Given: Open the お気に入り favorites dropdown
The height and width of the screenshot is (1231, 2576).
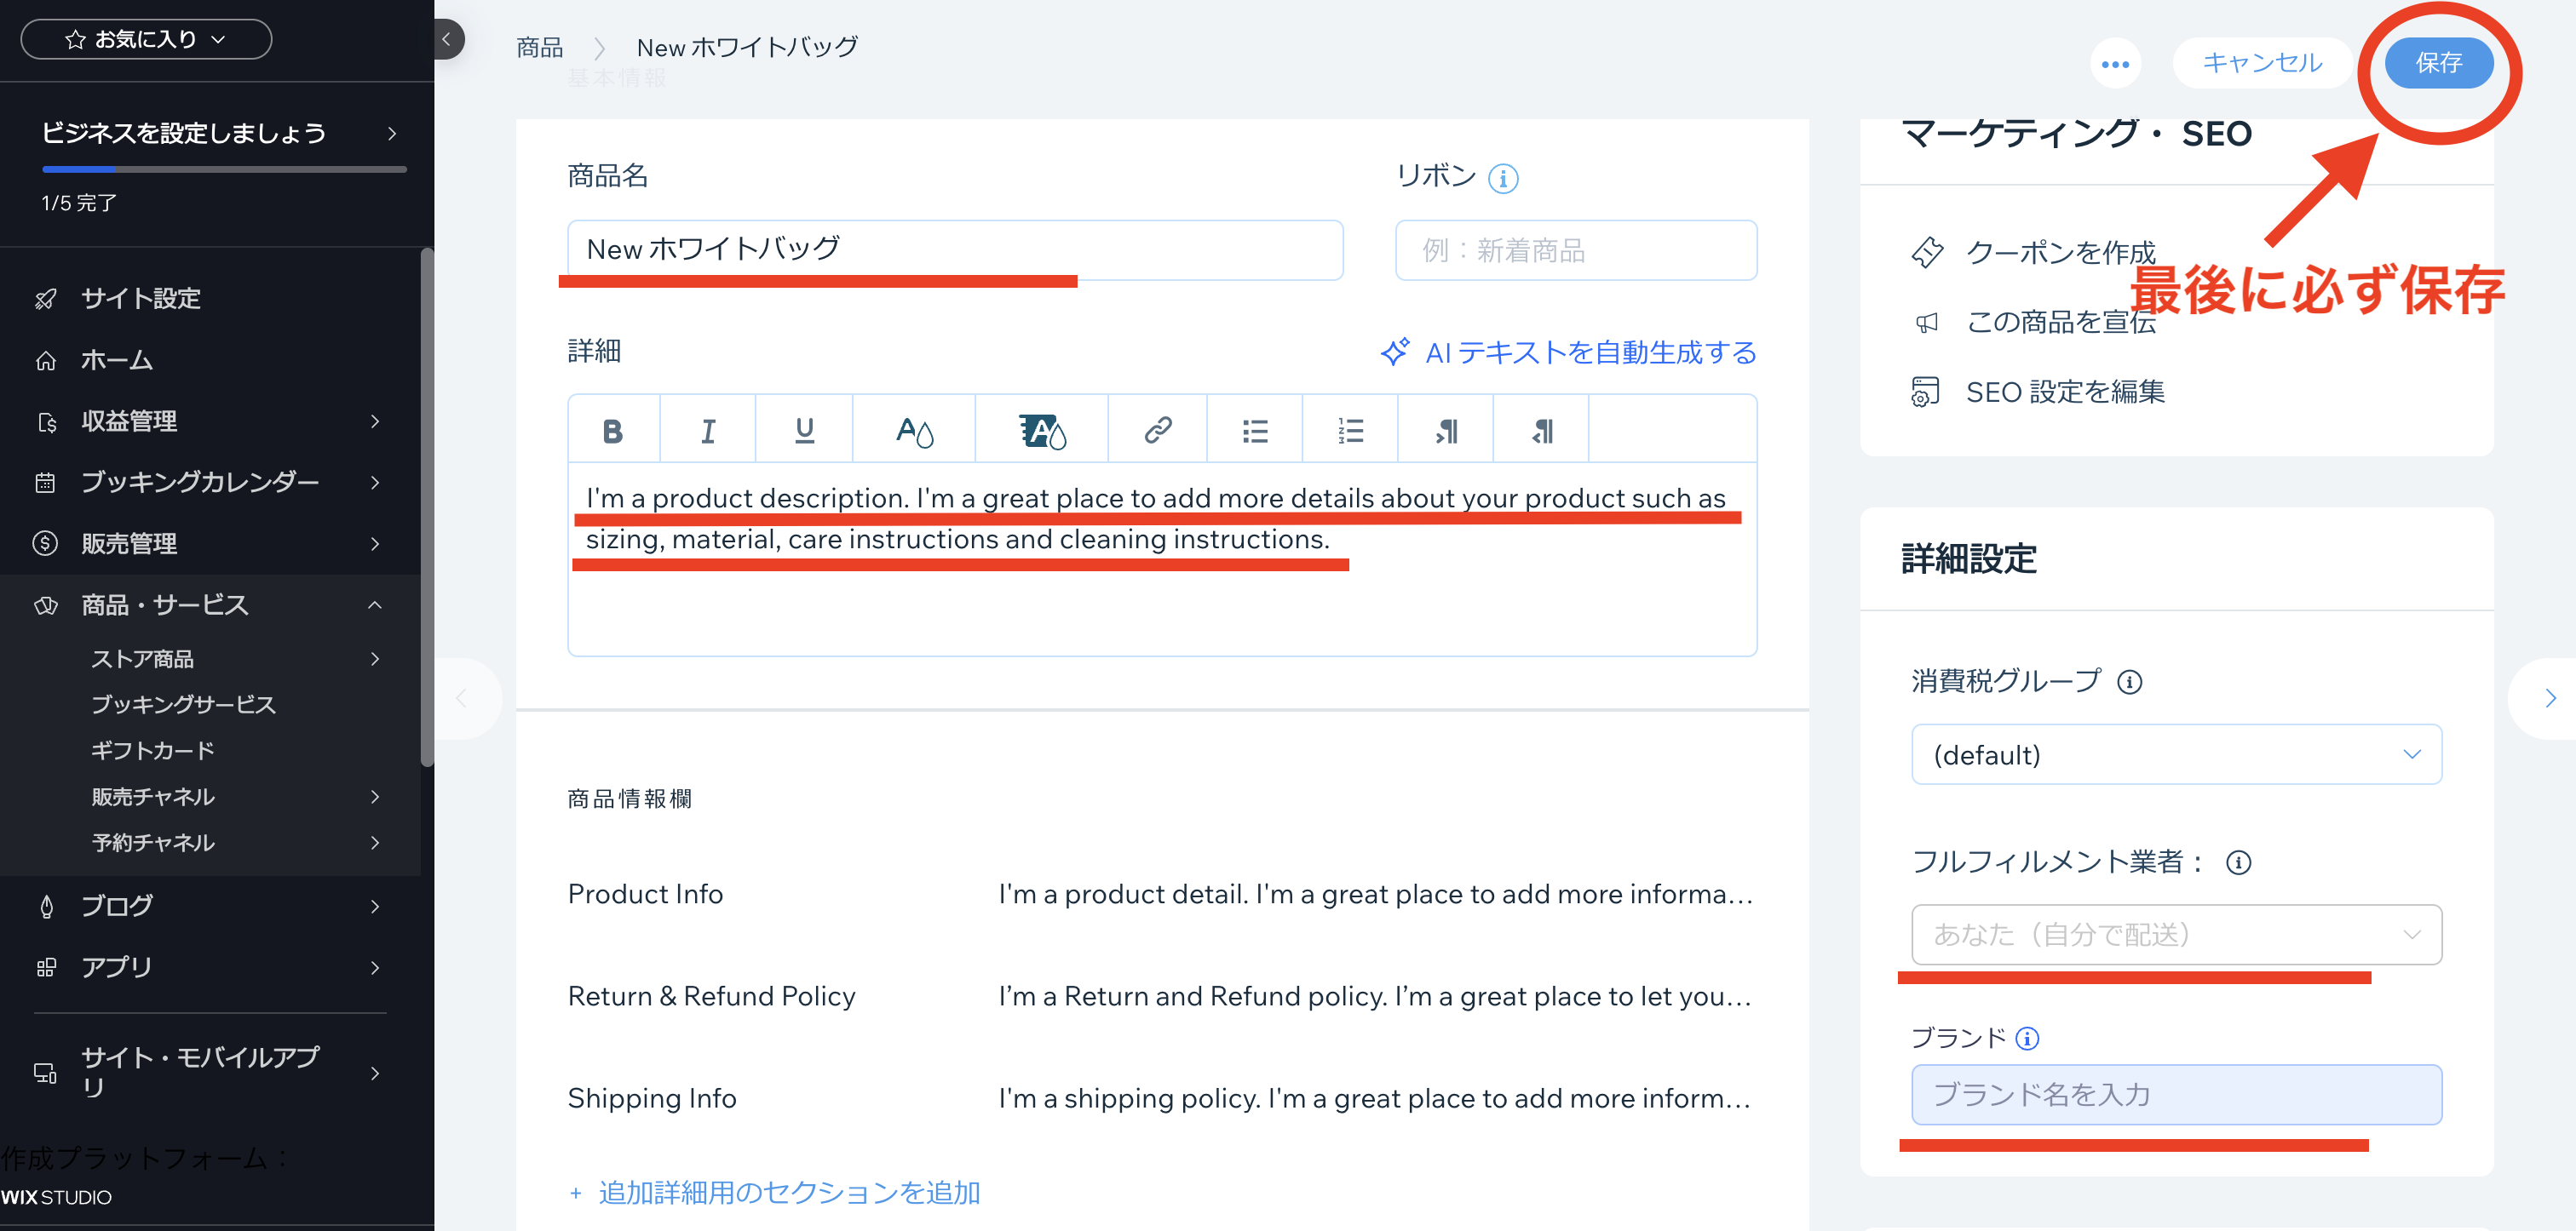Looking at the screenshot, I should [146, 39].
